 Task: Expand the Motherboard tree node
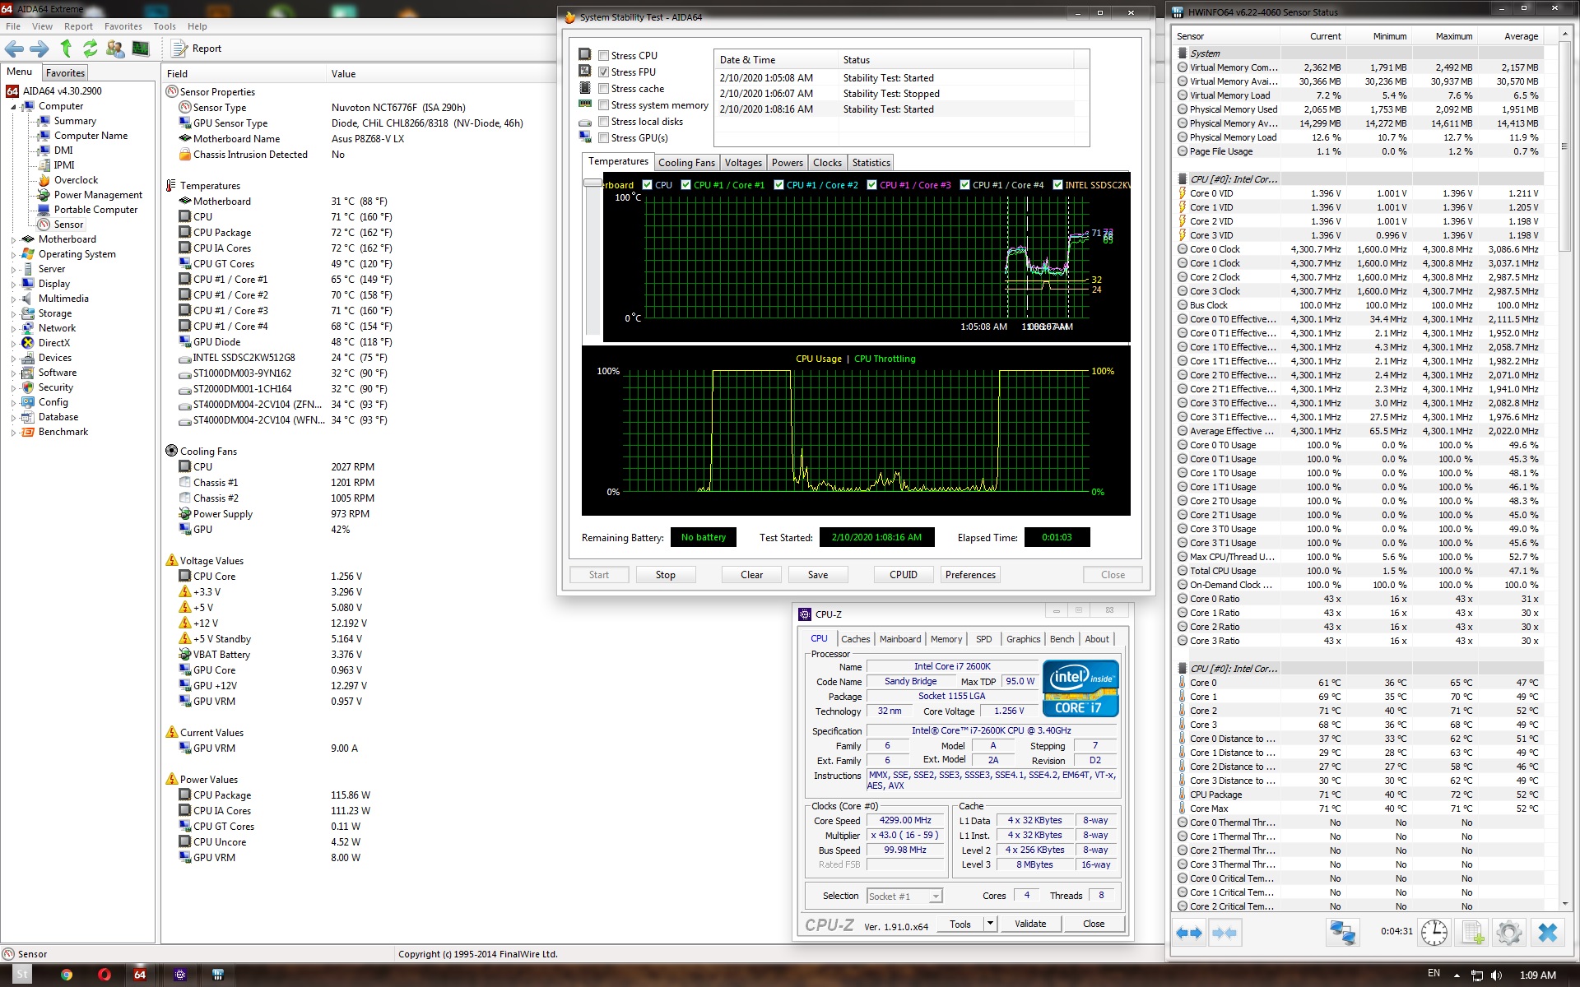(13, 239)
